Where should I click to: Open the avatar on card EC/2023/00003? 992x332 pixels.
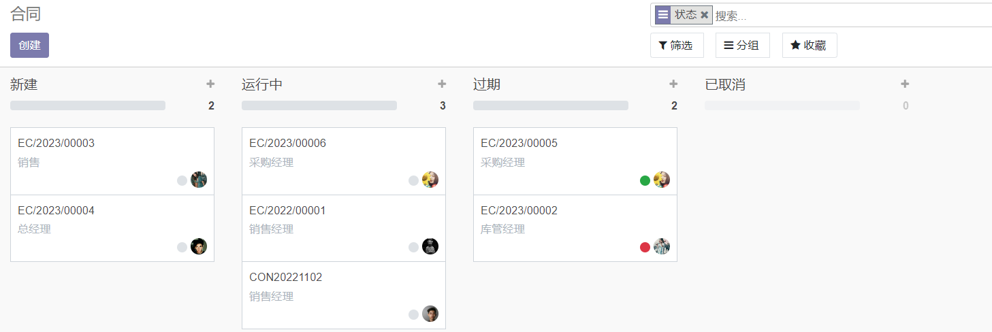[x=199, y=180]
